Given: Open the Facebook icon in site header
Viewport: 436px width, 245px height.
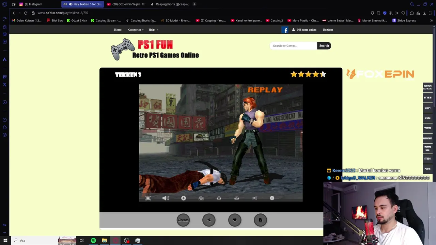Looking at the screenshot, I should pos(285,30).
